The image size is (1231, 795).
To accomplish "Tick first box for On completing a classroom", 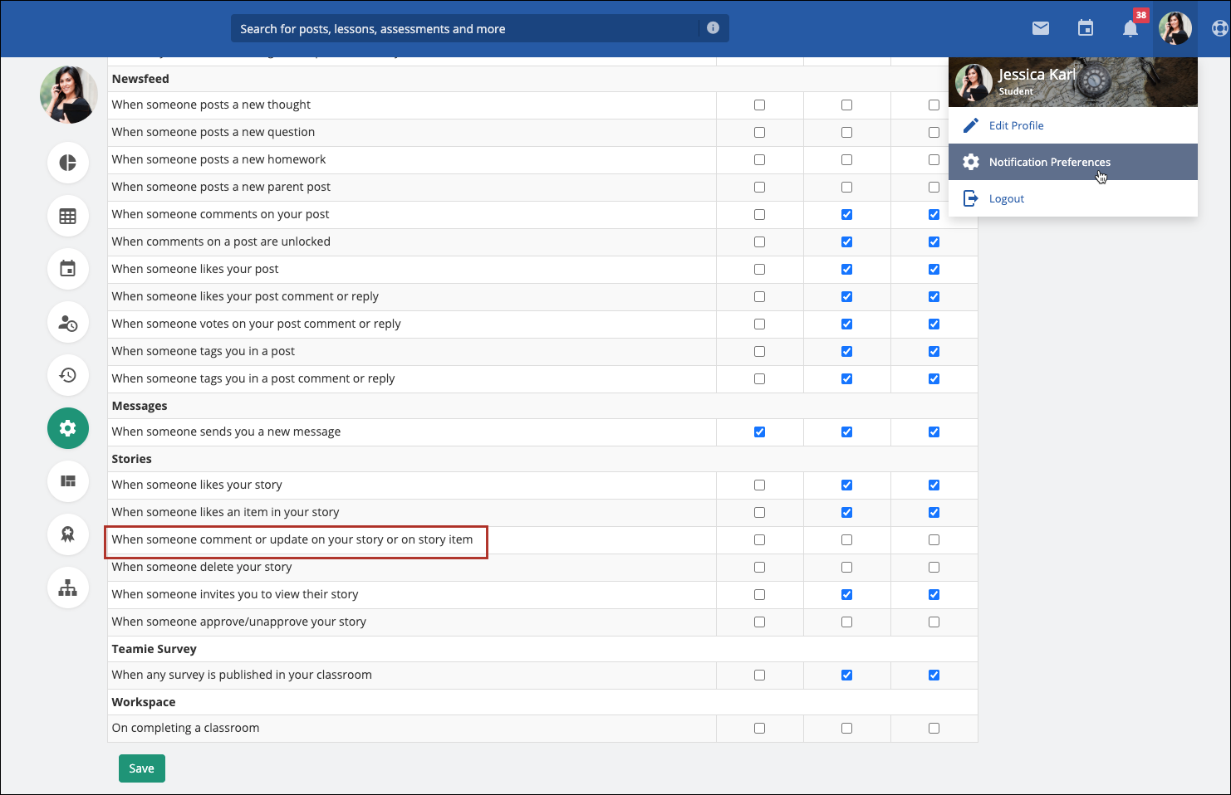I will tap(759, 729).
